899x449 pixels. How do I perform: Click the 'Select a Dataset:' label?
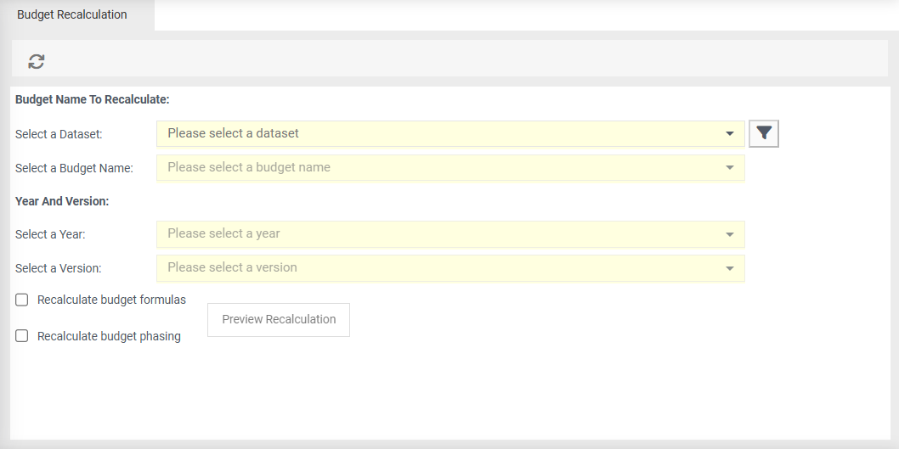coord(59,134)
